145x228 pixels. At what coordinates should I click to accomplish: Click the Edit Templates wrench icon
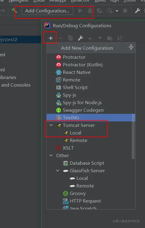point(80,38)
